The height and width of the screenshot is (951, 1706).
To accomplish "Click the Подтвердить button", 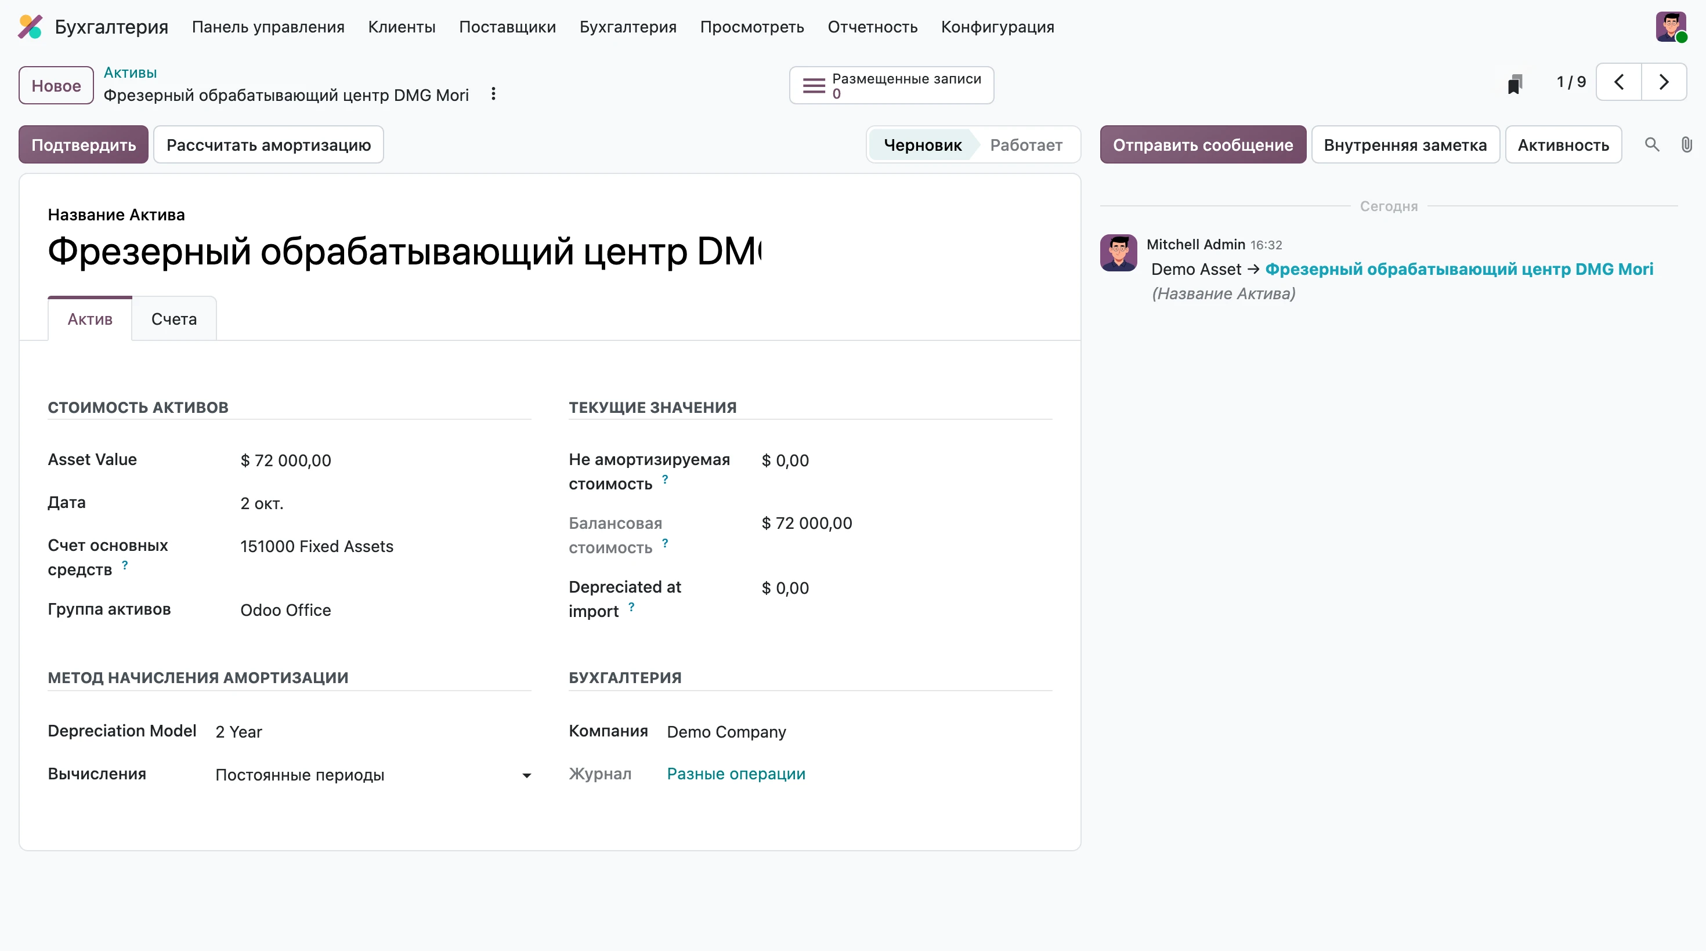I will (x=84, y=144).
